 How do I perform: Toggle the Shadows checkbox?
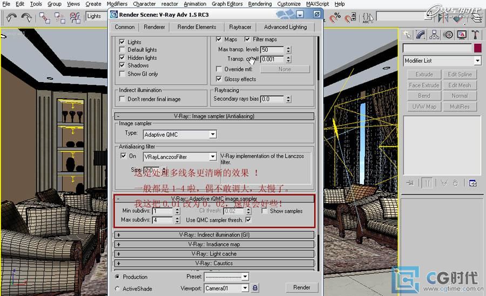coord(122,65)
